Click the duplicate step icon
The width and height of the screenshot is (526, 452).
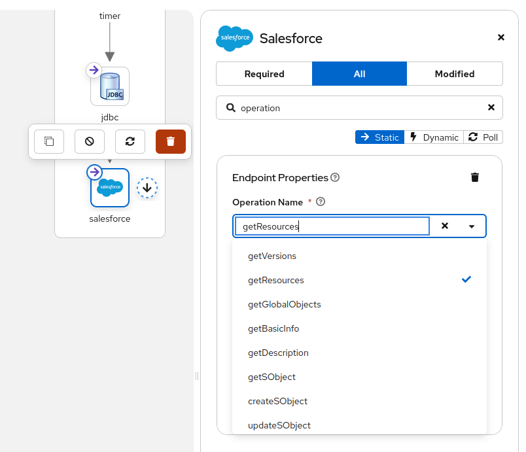(48, 141)
